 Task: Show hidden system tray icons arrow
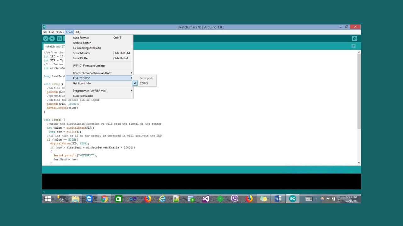317,199
